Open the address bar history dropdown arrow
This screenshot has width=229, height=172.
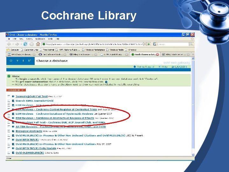pos(145,44)
